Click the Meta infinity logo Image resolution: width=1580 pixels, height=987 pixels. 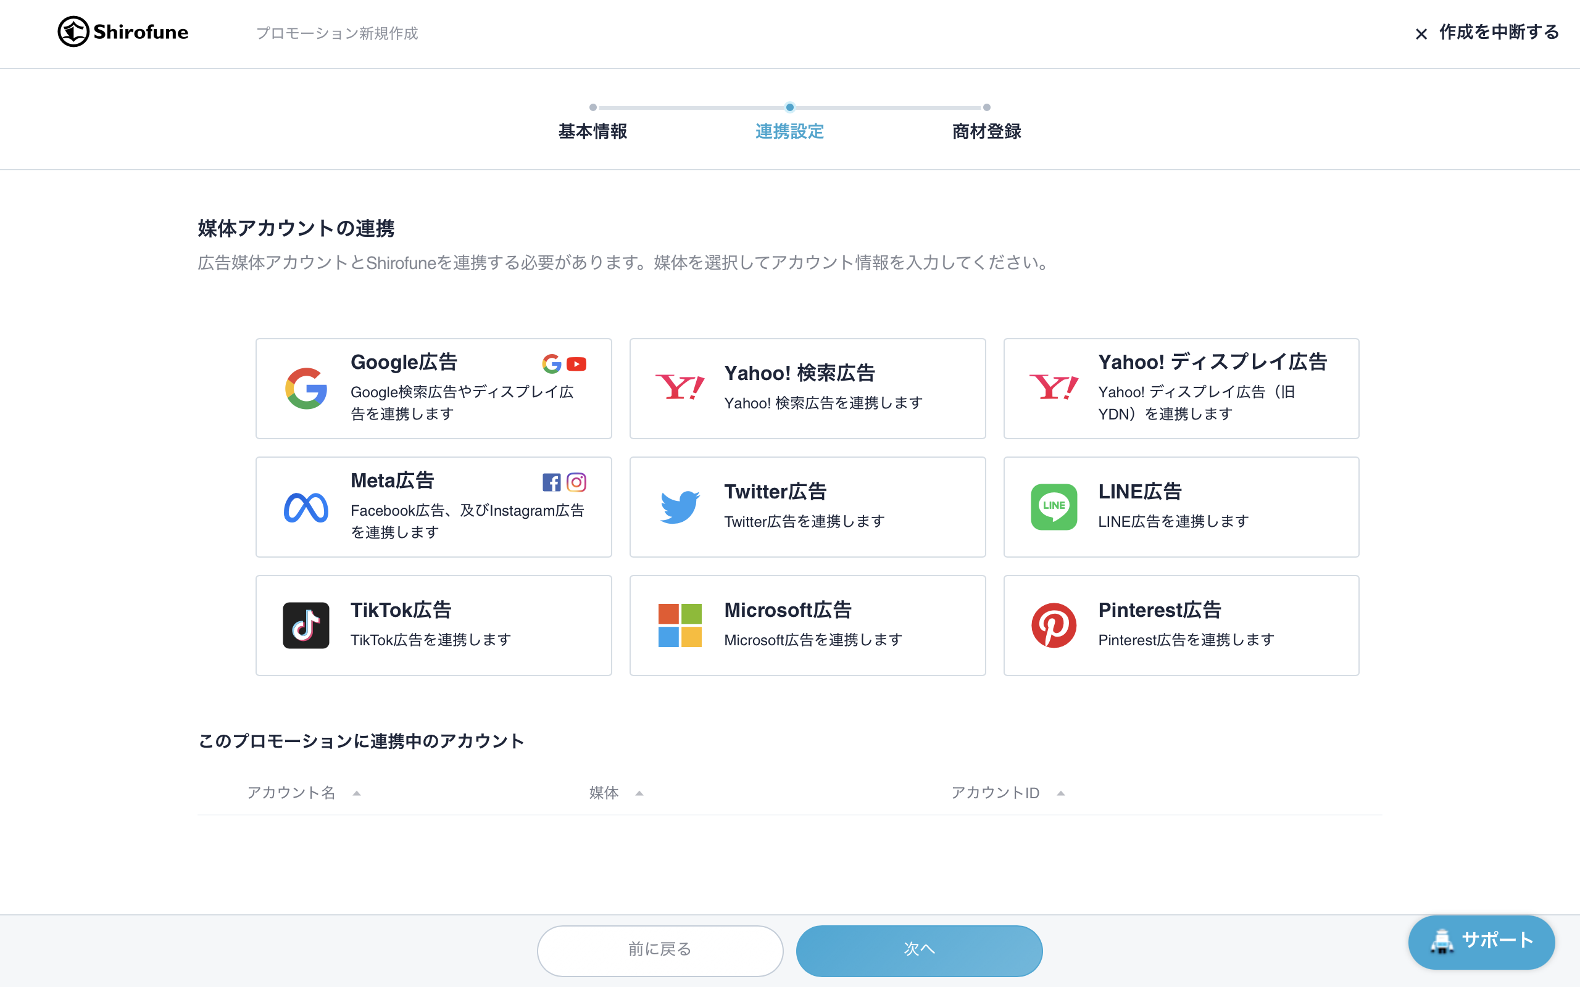tap(306, 507)
